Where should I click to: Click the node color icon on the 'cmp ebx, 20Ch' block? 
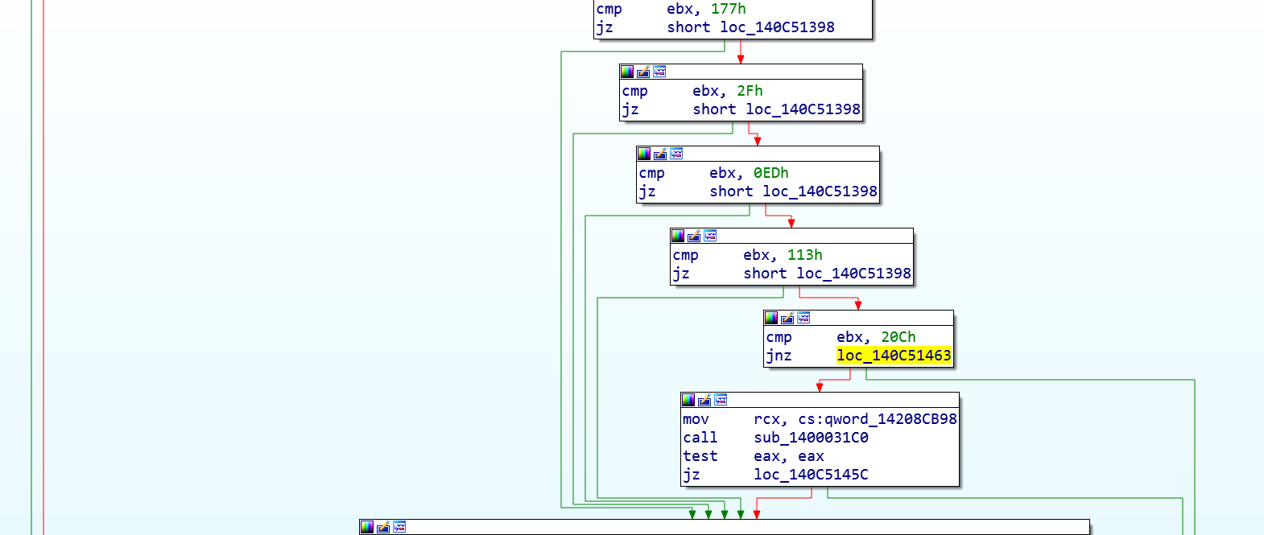click(771, 318)
